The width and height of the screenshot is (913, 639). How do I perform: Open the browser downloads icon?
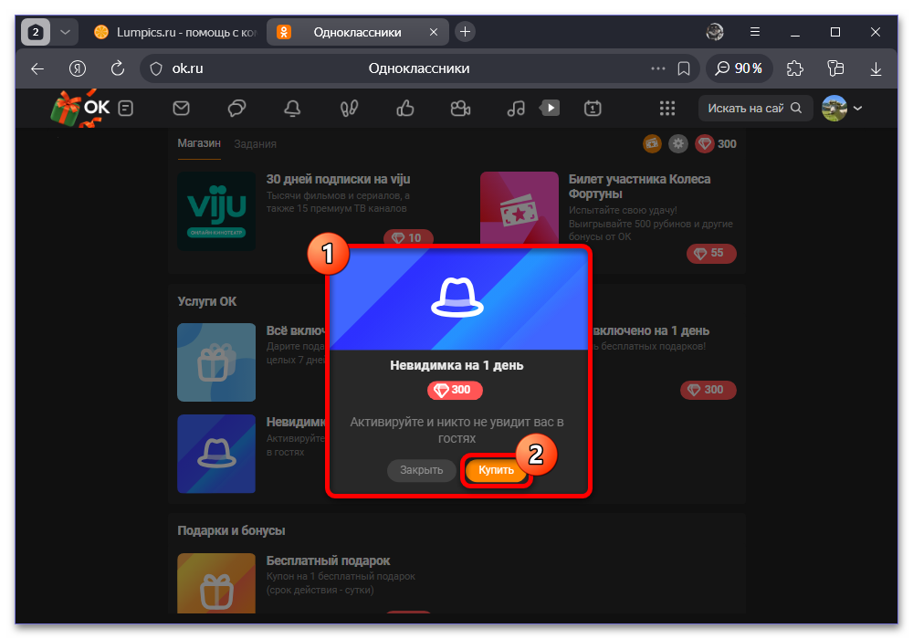click(x=876, y=68)
